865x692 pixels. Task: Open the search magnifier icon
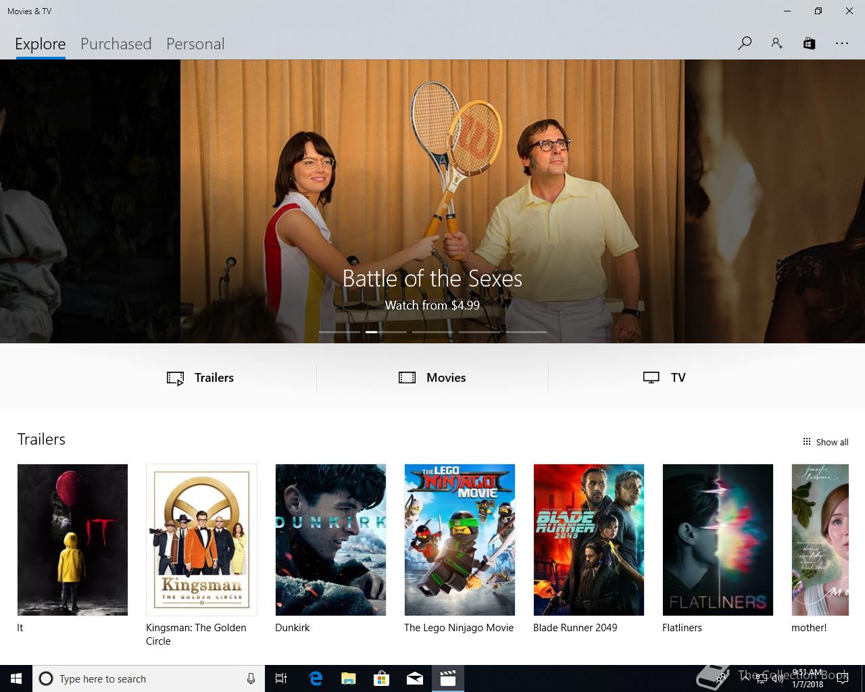(x=745, y=43)
